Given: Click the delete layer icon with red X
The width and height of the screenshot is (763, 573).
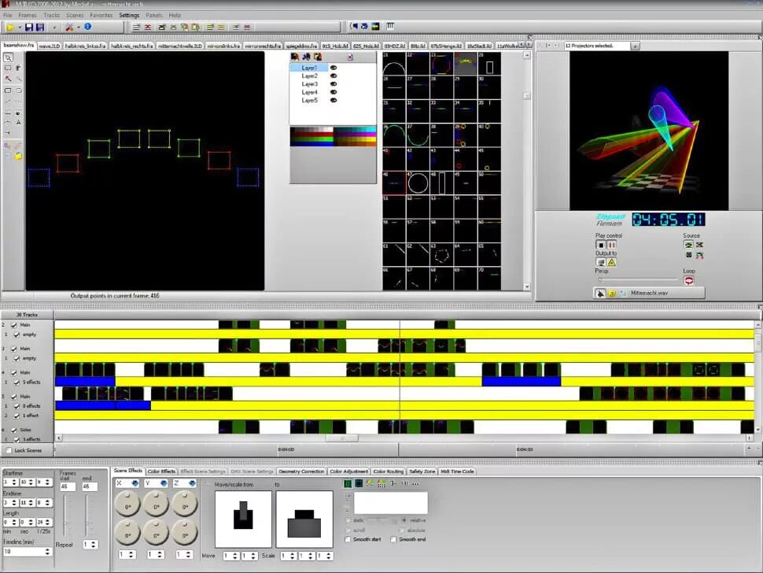Looking at the screenshot, I should tap(350, 57).
